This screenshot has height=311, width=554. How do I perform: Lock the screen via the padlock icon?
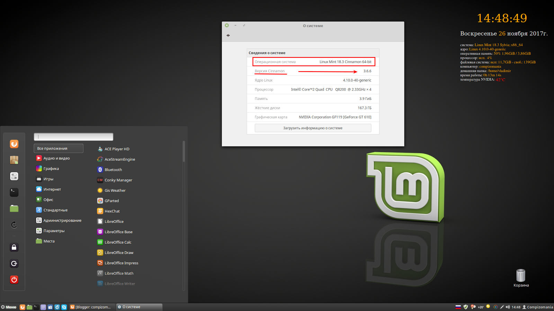click(x=14, y=247)
